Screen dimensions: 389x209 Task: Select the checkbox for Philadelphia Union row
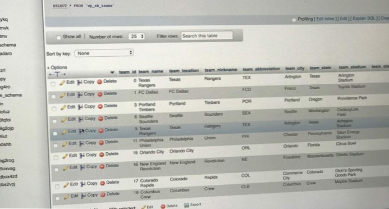point(56,146)
